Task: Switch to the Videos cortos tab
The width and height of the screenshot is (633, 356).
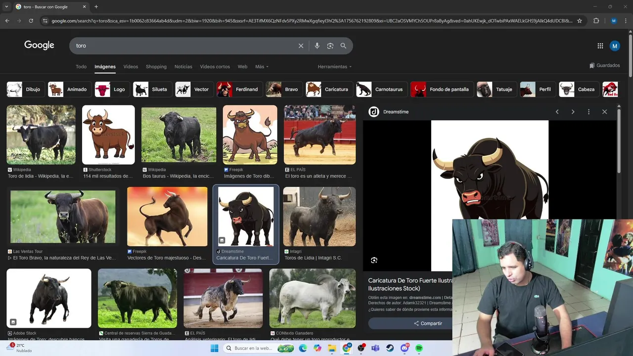Action: point(215,67)
